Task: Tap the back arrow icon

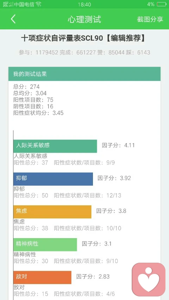Action: point(13,19)
